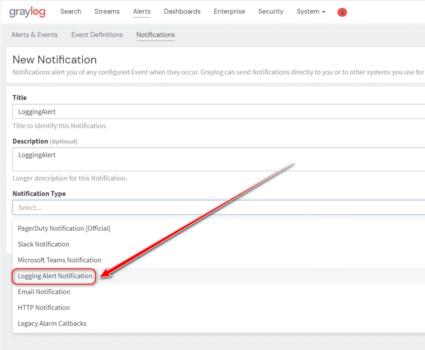
Task: Select the Notifications tab
Action: pos(155,35)
